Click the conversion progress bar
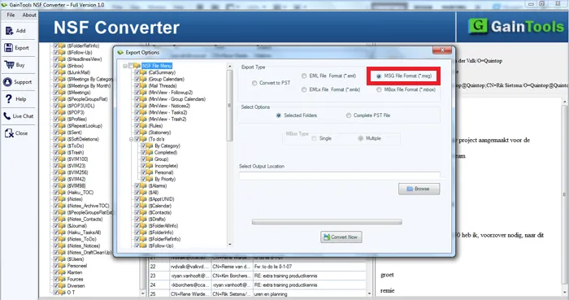569x300 pixels. pyautogui.click(x=327, y=222)
